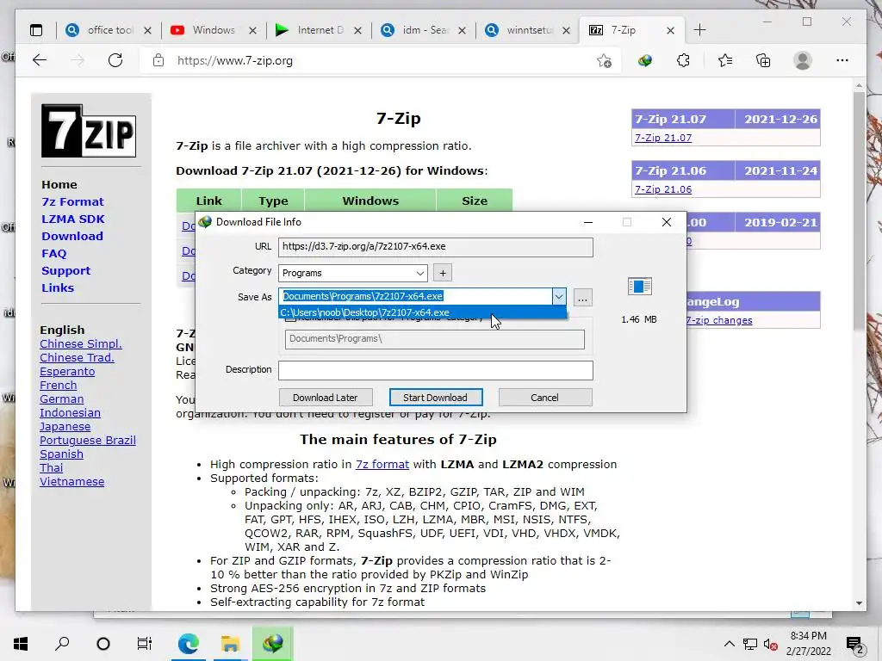The width and height of the screenshot is (882, 661).
Task: Open the Favorites list icon
Action: 725,61
